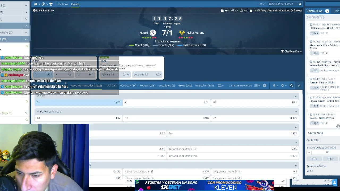
Task: Select 1X double chance odds 1.067
Action: [79, 118]
